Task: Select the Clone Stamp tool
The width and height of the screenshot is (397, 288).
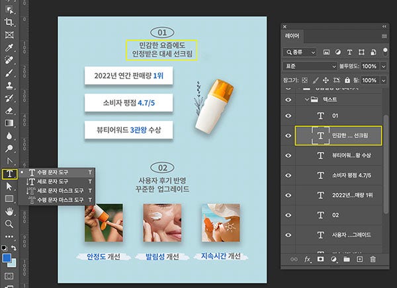Action: (x=9, y=85)
